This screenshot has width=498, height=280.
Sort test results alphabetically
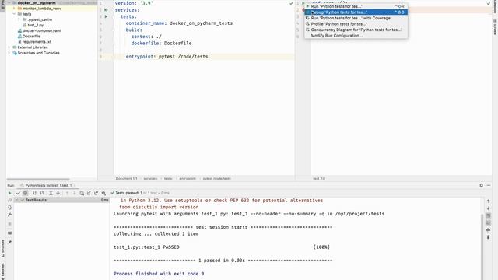(34, 193)
